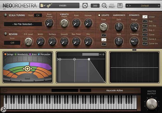Viewport: 162px width, 113px height.
Task: Click the envelope minus button
Action: coord(100,54)
